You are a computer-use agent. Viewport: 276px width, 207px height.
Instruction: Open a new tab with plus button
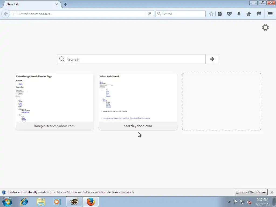click(x=65, y=4)
